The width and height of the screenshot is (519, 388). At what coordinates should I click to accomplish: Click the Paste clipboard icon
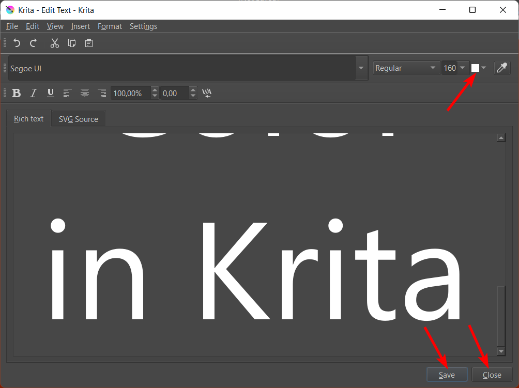point(89,43)
